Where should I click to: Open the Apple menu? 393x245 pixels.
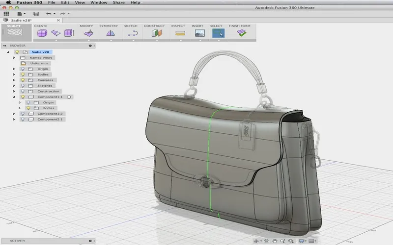click(x=8, y=2)
